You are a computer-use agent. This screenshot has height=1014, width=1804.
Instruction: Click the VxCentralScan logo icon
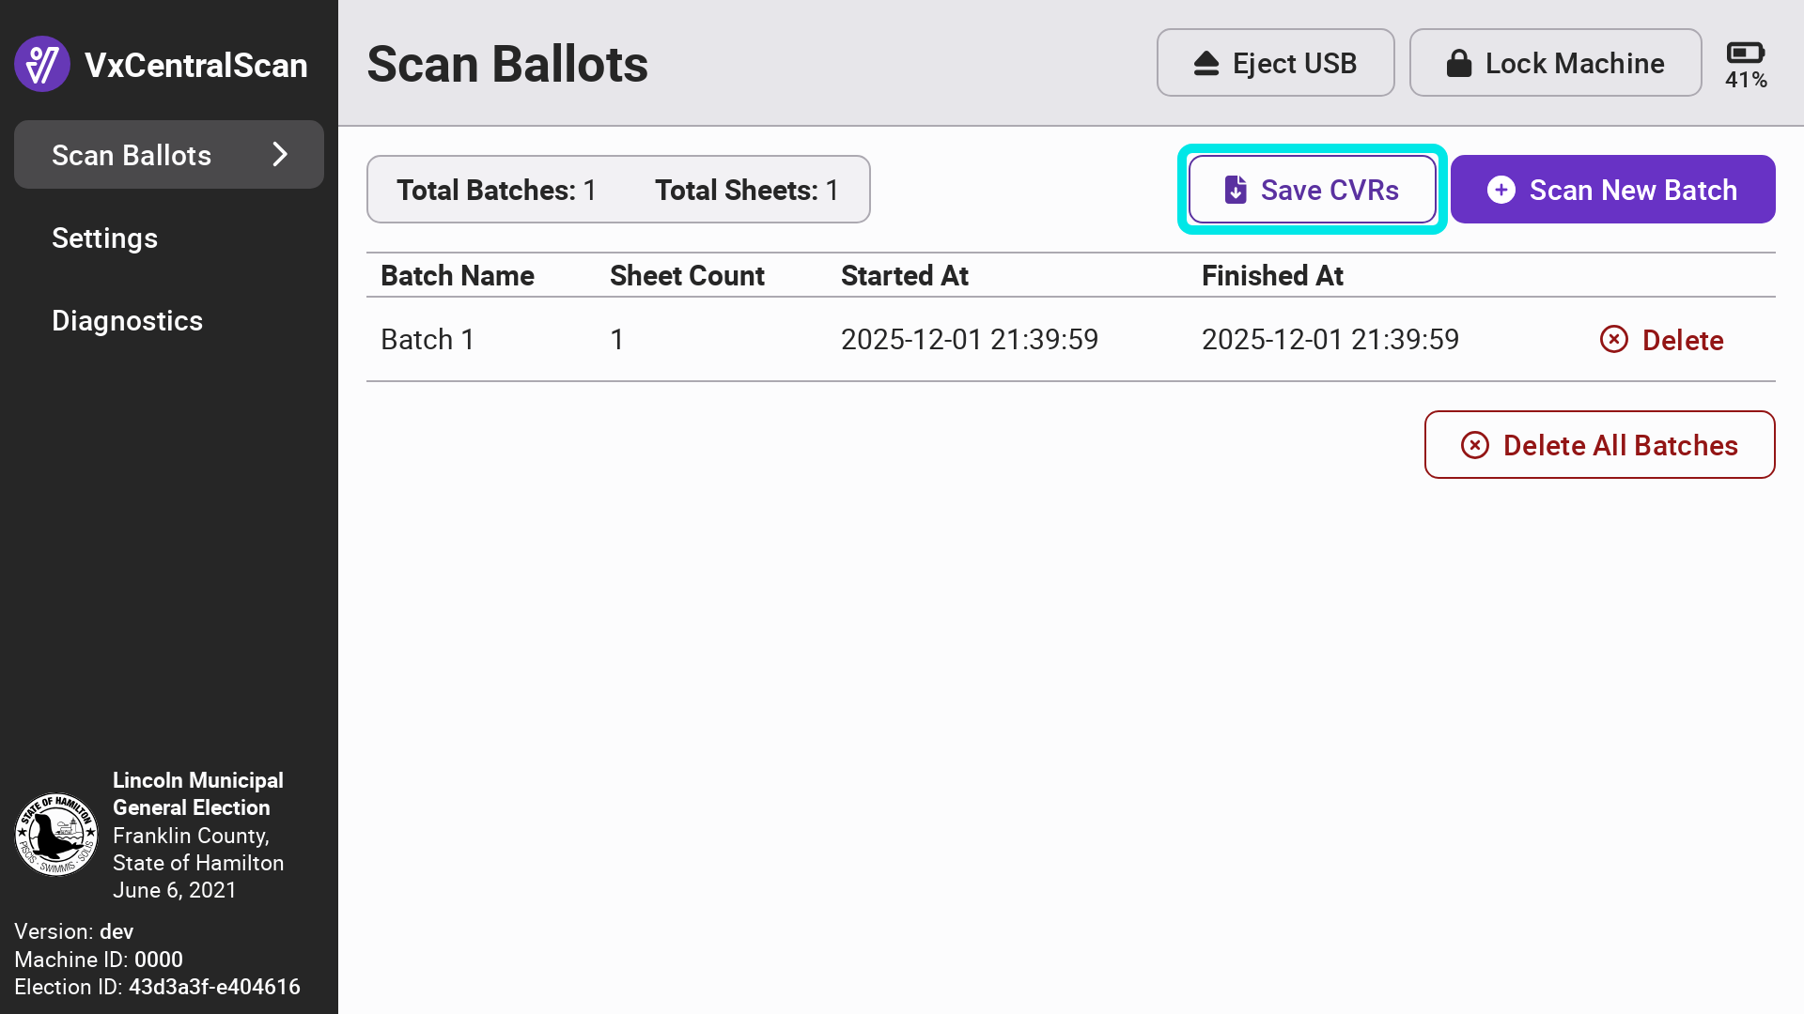point(42,64)
